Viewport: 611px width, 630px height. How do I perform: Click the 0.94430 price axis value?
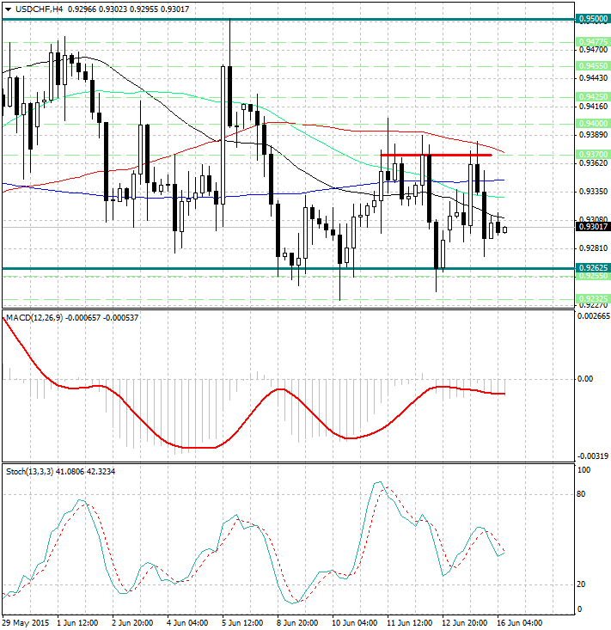[593, 78]
